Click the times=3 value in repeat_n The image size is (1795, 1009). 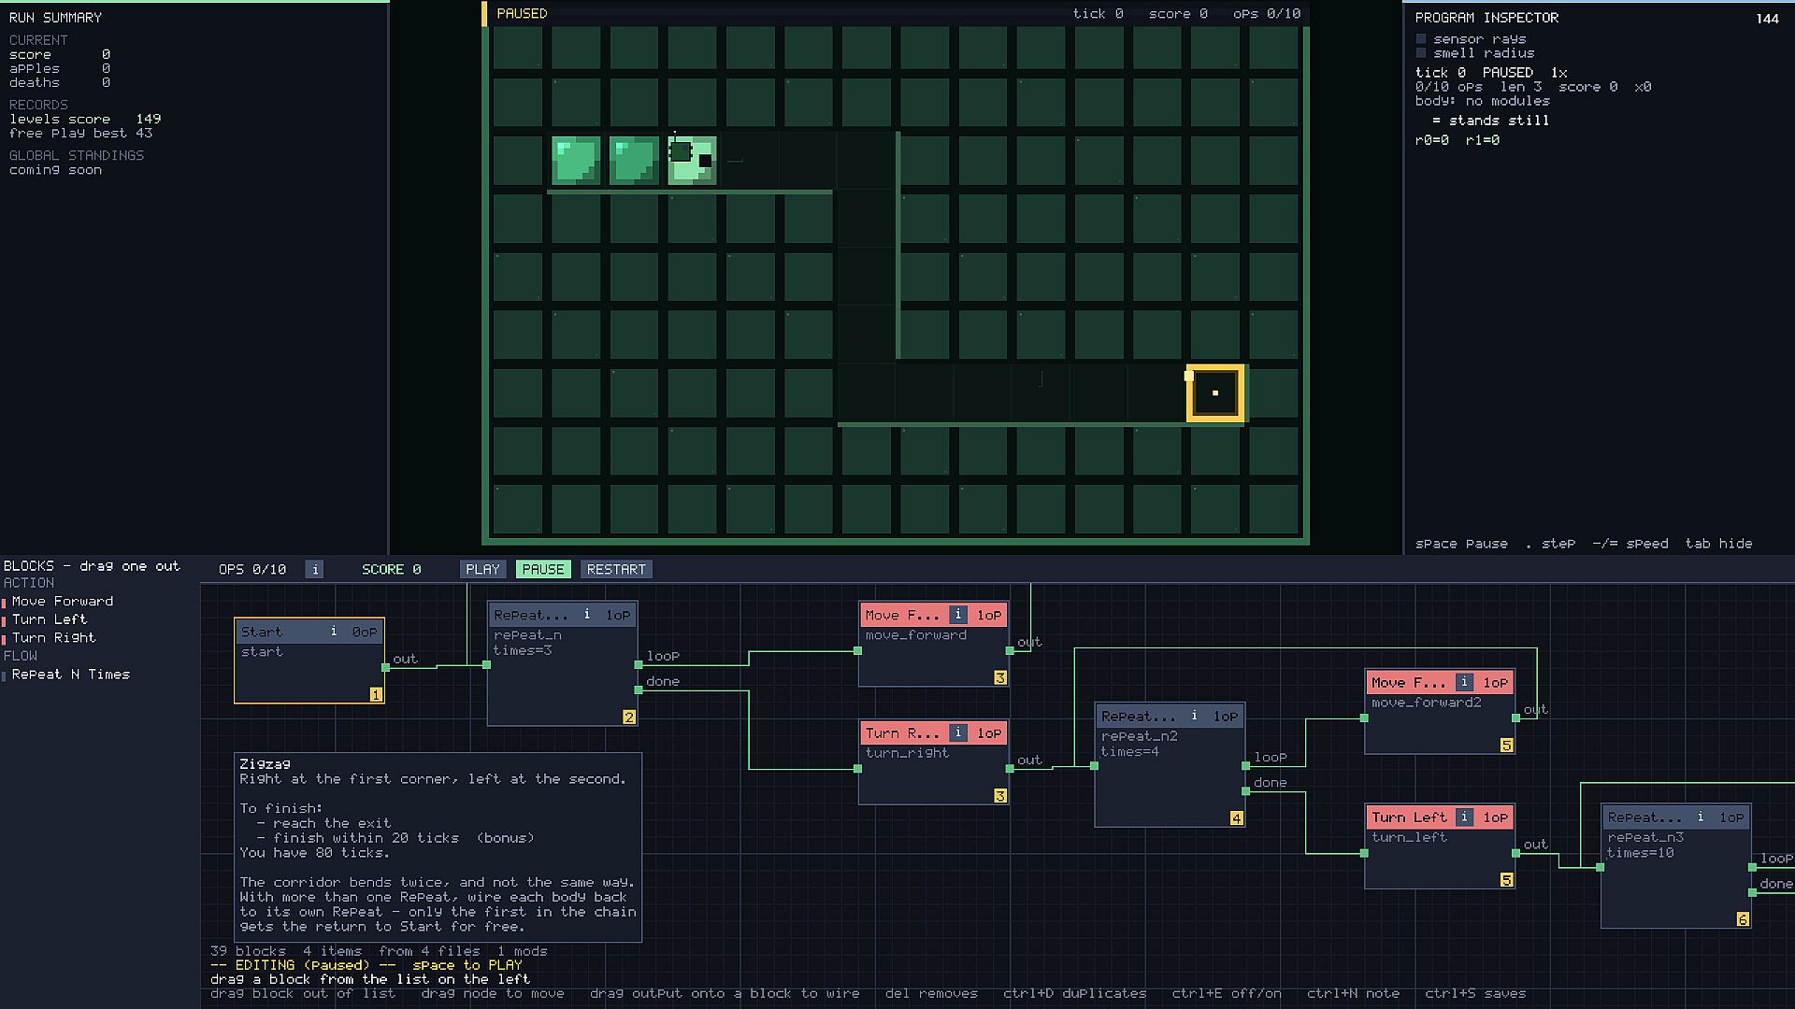point(523,650)
